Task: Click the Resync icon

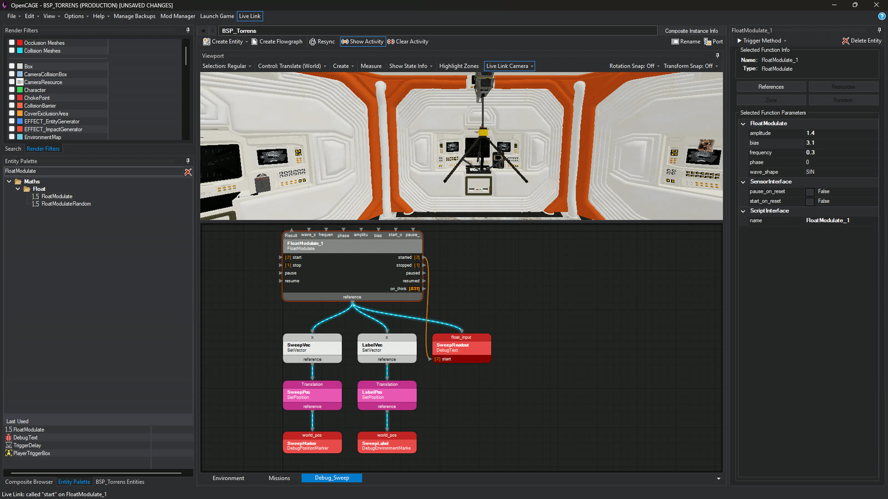Action: click(312, 42)
